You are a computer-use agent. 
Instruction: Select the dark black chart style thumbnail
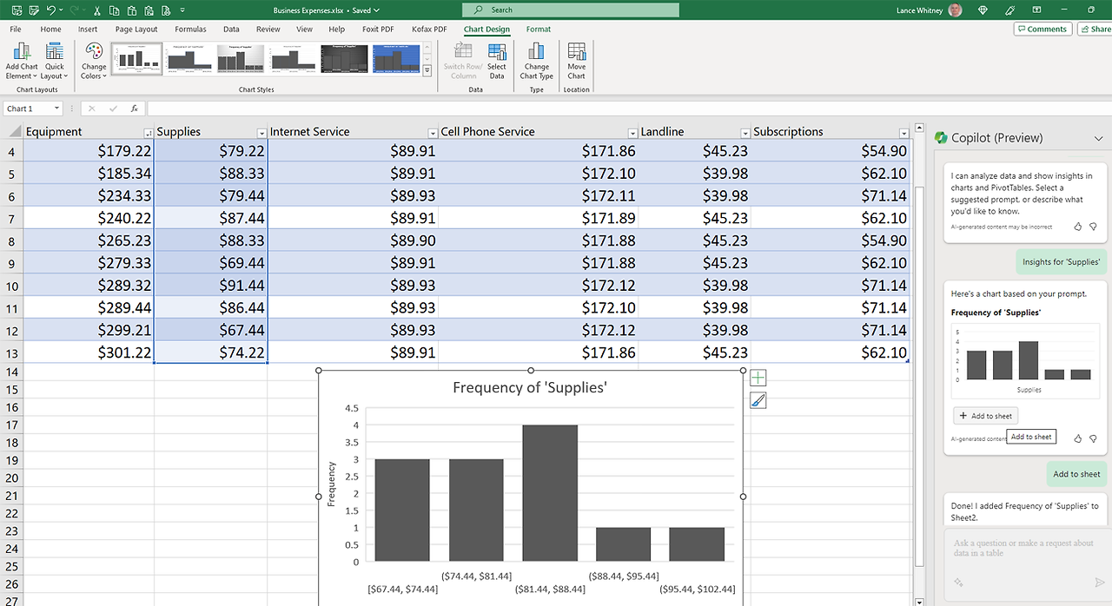coord(344,58)
